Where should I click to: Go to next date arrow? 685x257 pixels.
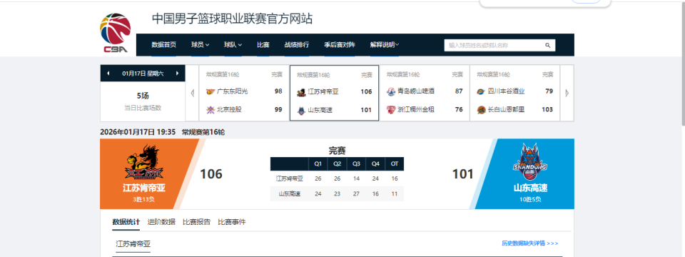178,74
